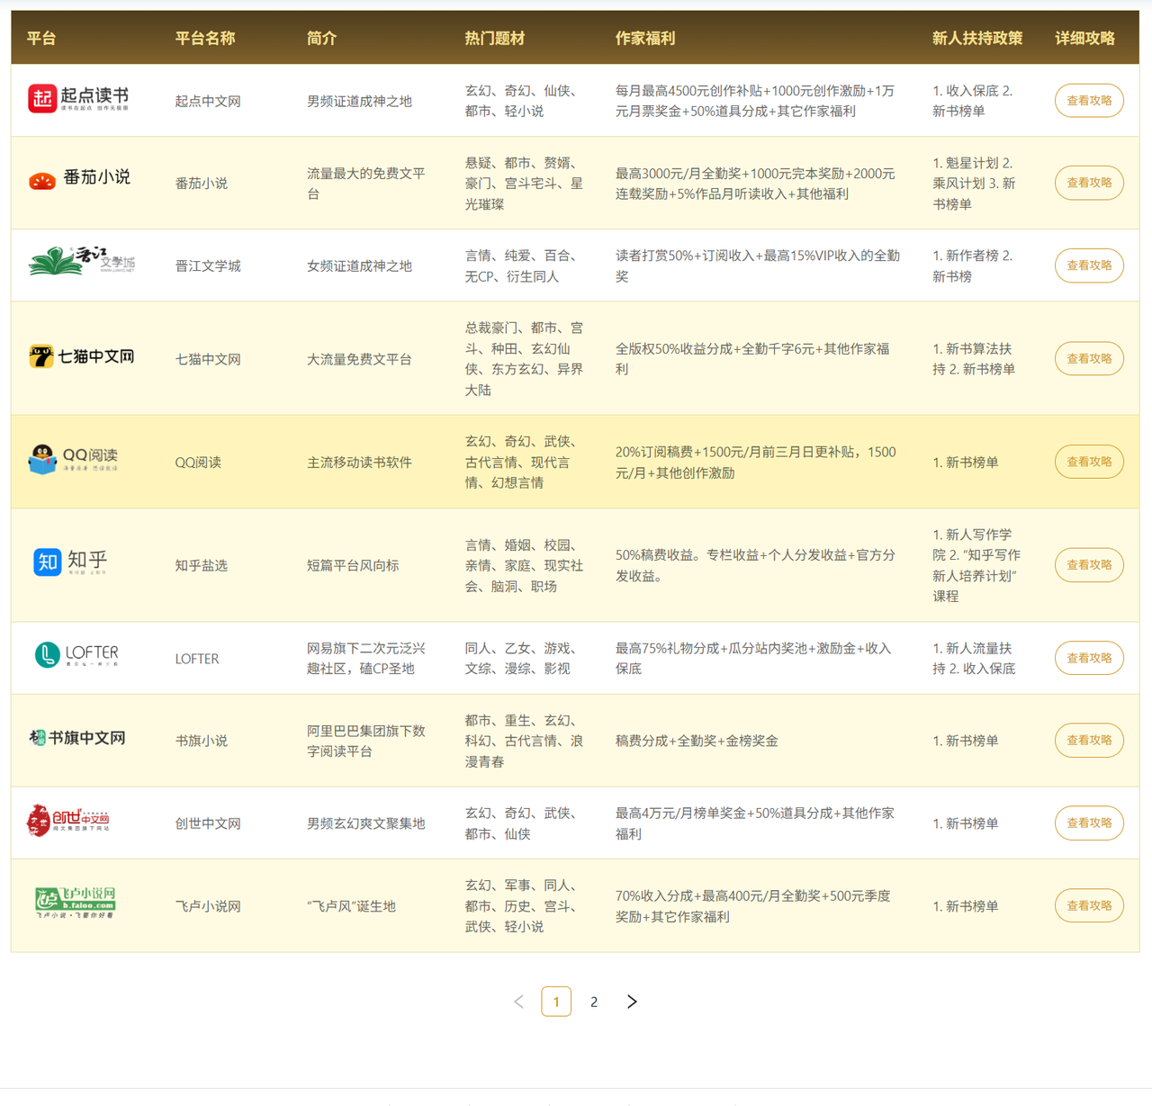Viewport: 1152px width, 1106px height.
Task: Click platform name 晋江文学城
Action: [208, 265]
